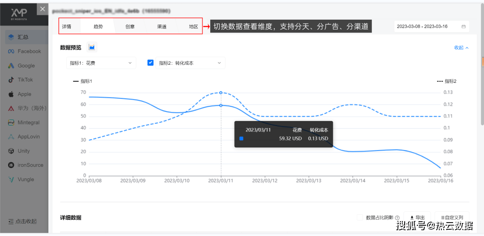The image size is (484, 236).
Task: Click the XMP by Mobvista logo
Action: pos(18,15)
